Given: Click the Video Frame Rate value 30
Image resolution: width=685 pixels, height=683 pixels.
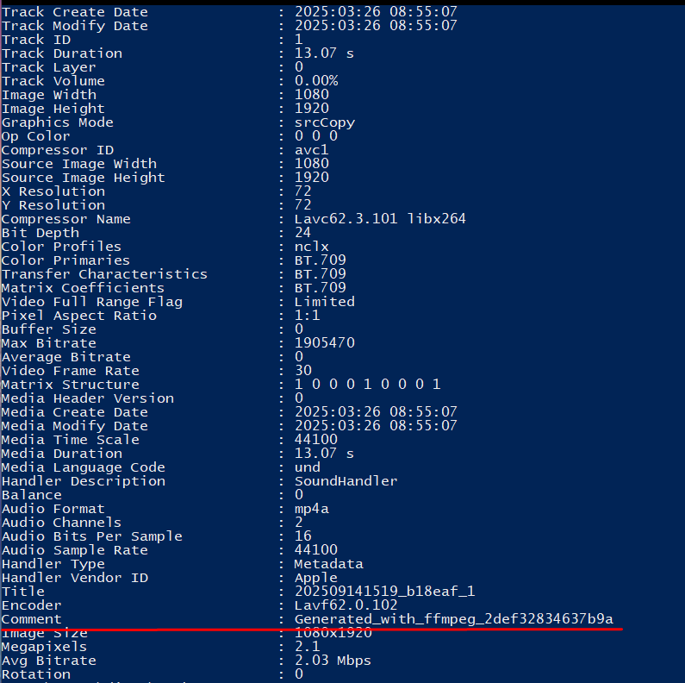Looking at the screenshot, I should 303,370.
